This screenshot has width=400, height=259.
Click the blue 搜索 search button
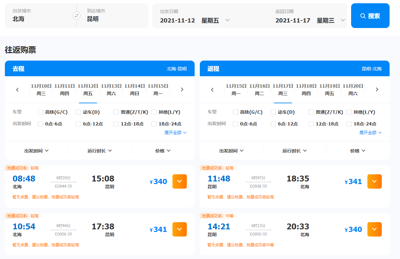(370, 16)
